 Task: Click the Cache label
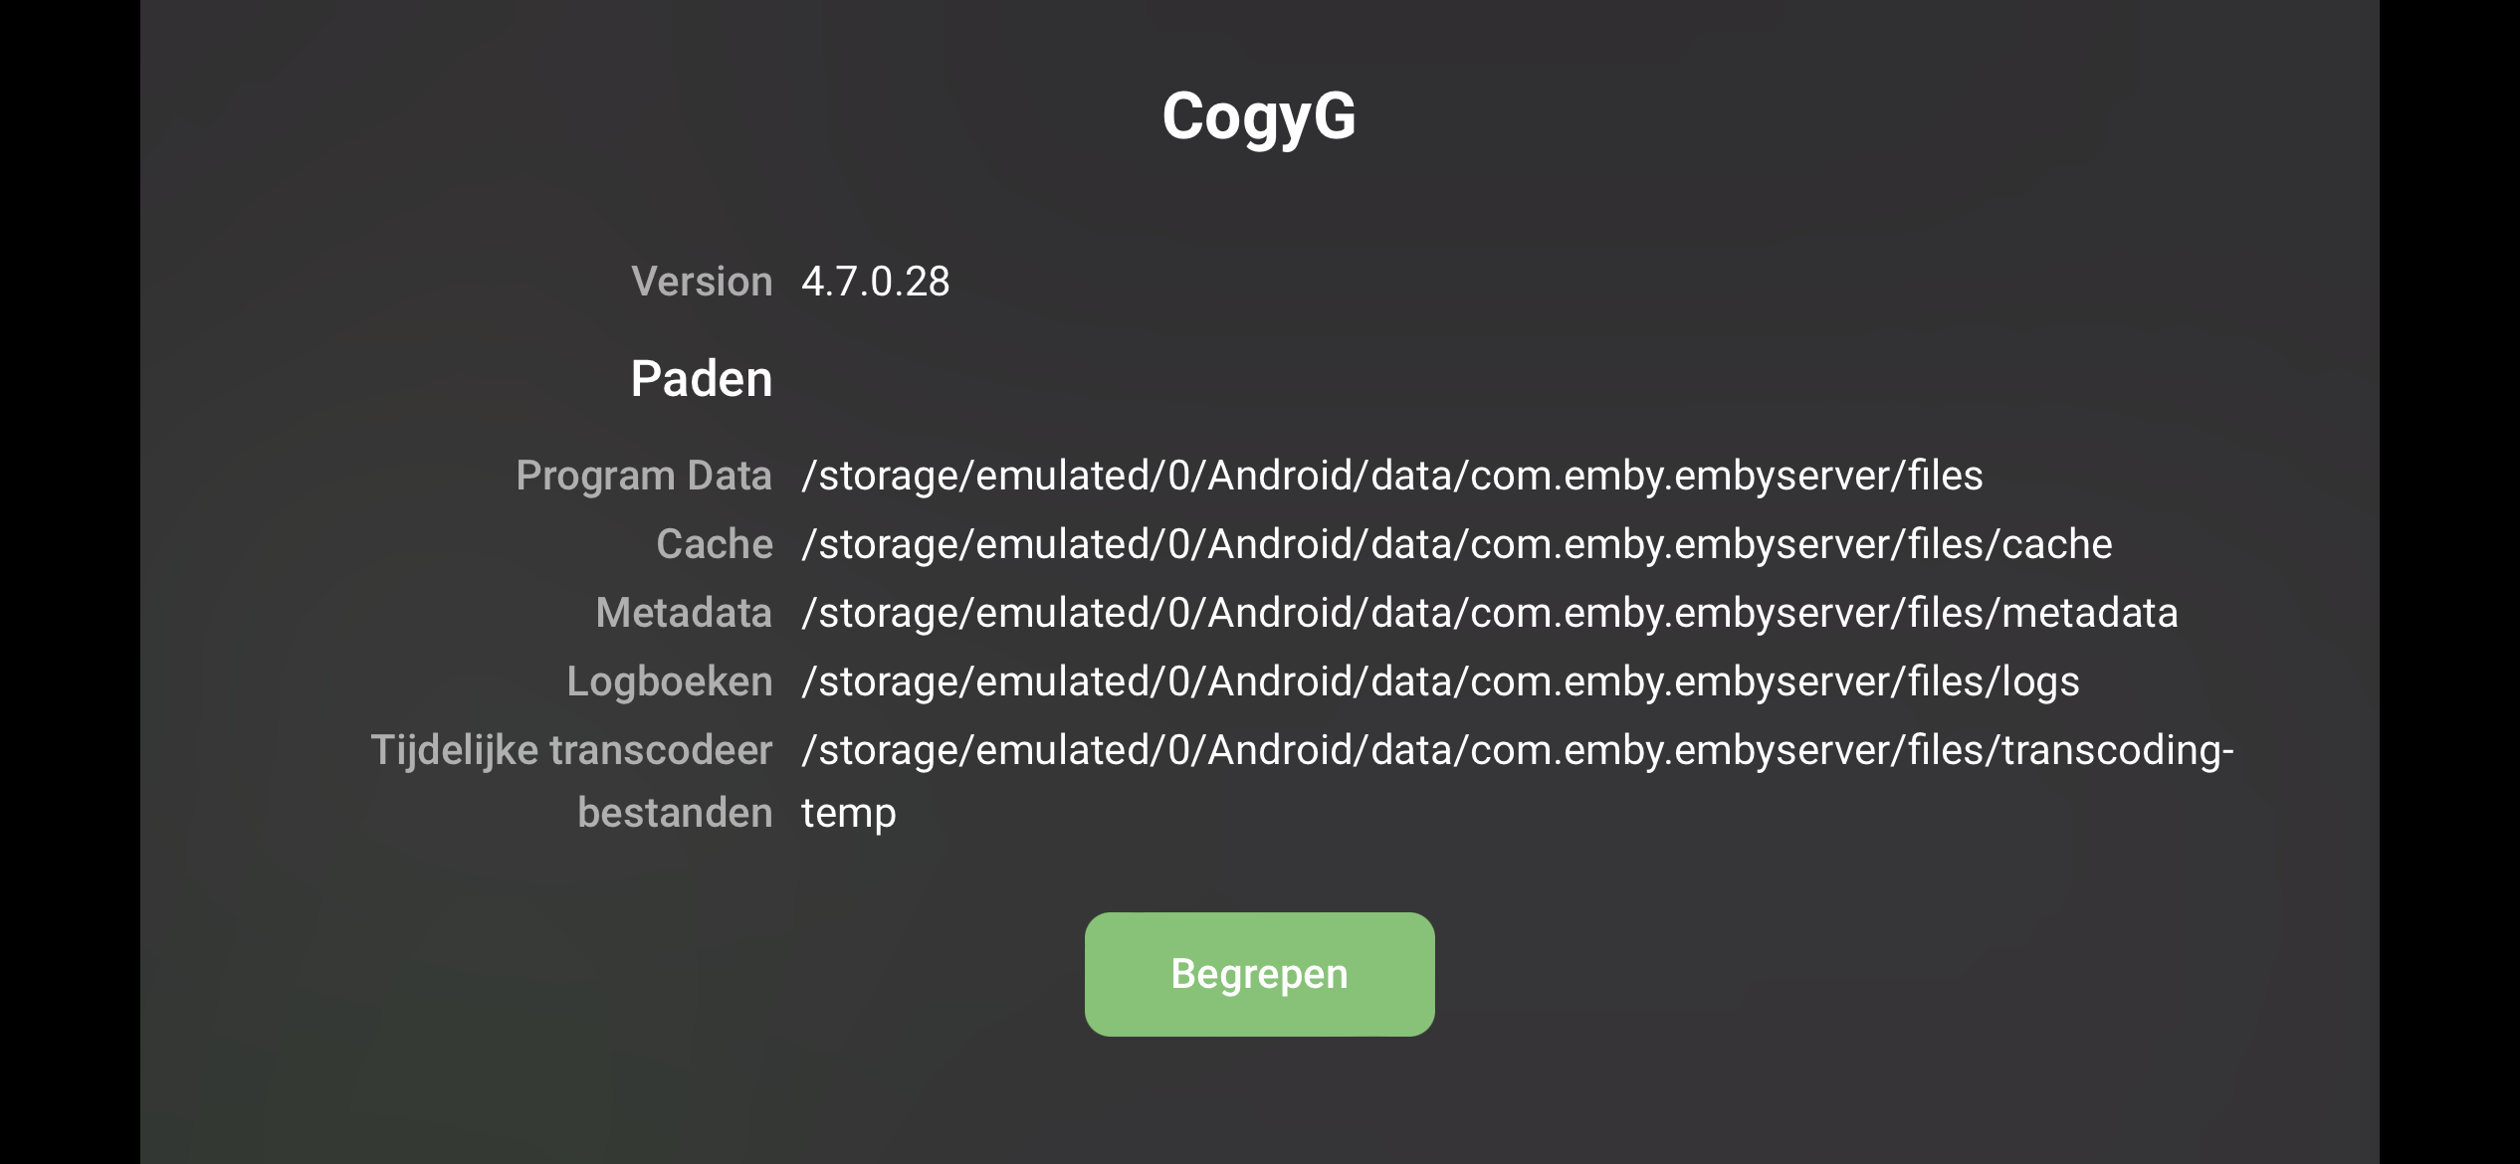(x=715, y=544)
